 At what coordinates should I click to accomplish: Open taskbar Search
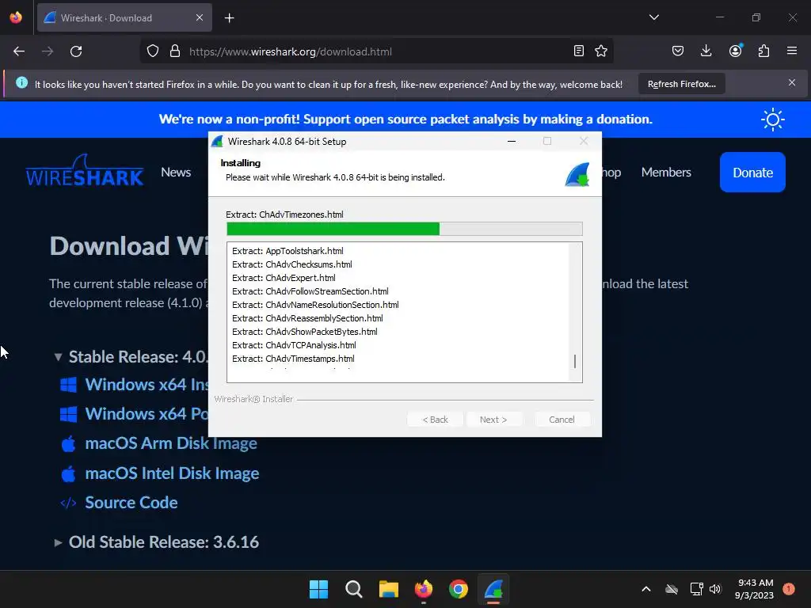click(x=354, y=589)
